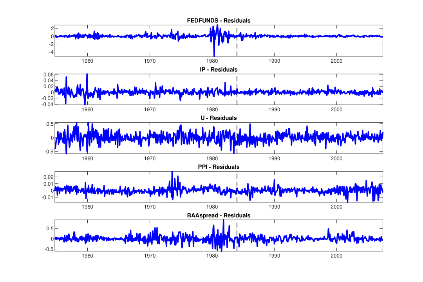This screenshot has width=423, height=282.
Task: Click the 2000 x-axis label under FEDFUNDS plot
Action: pos(337,61)
